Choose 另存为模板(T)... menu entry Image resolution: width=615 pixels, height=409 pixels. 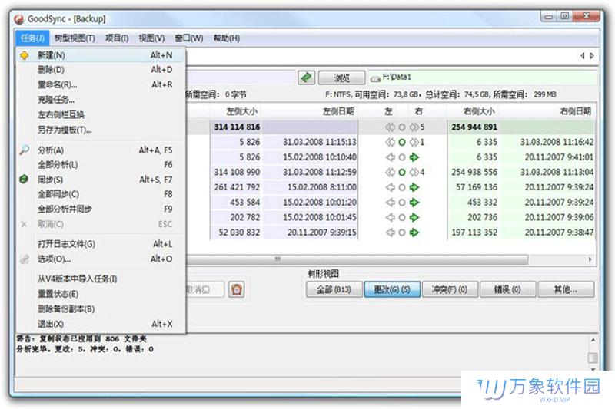[x=101, y=130]
